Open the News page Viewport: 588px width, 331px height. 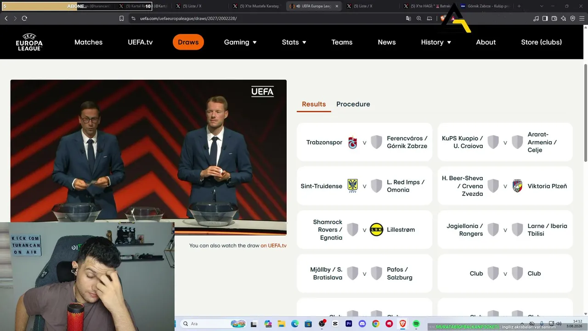click(x=387, y=42)
